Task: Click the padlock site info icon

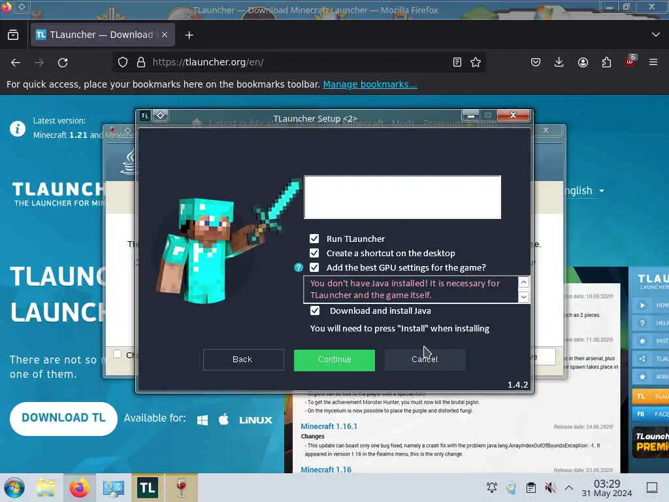Action: click(141, 62)
